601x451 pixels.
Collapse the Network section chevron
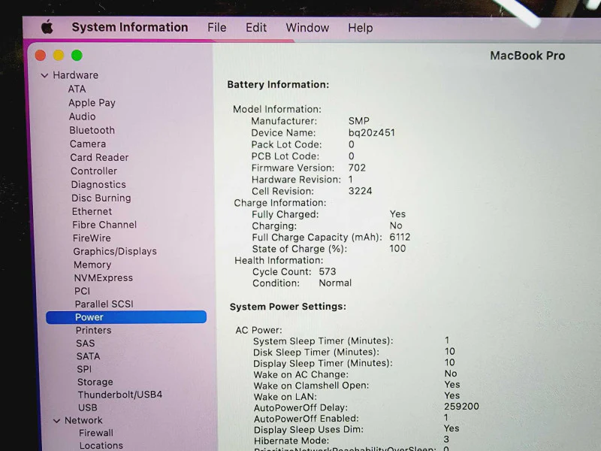(x=56, y=421)
